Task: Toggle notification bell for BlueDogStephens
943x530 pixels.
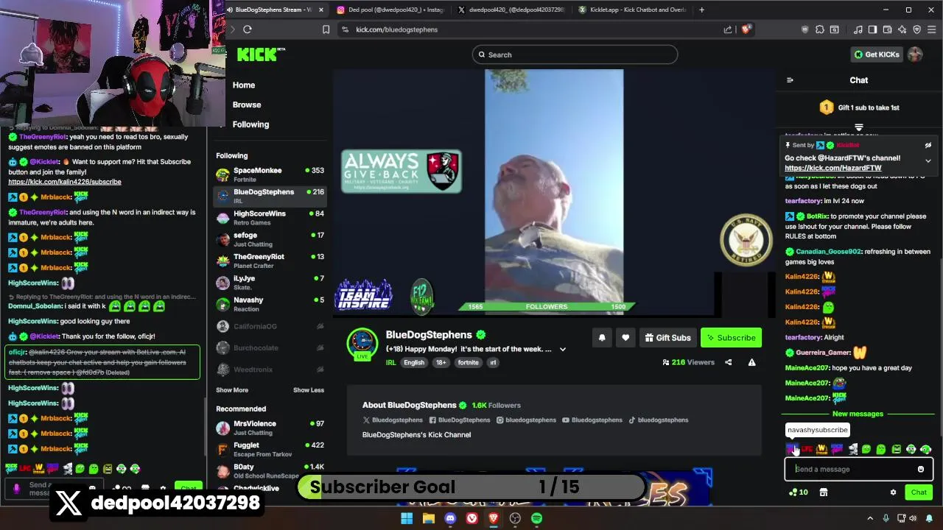Action: click(x=601, y=338)
